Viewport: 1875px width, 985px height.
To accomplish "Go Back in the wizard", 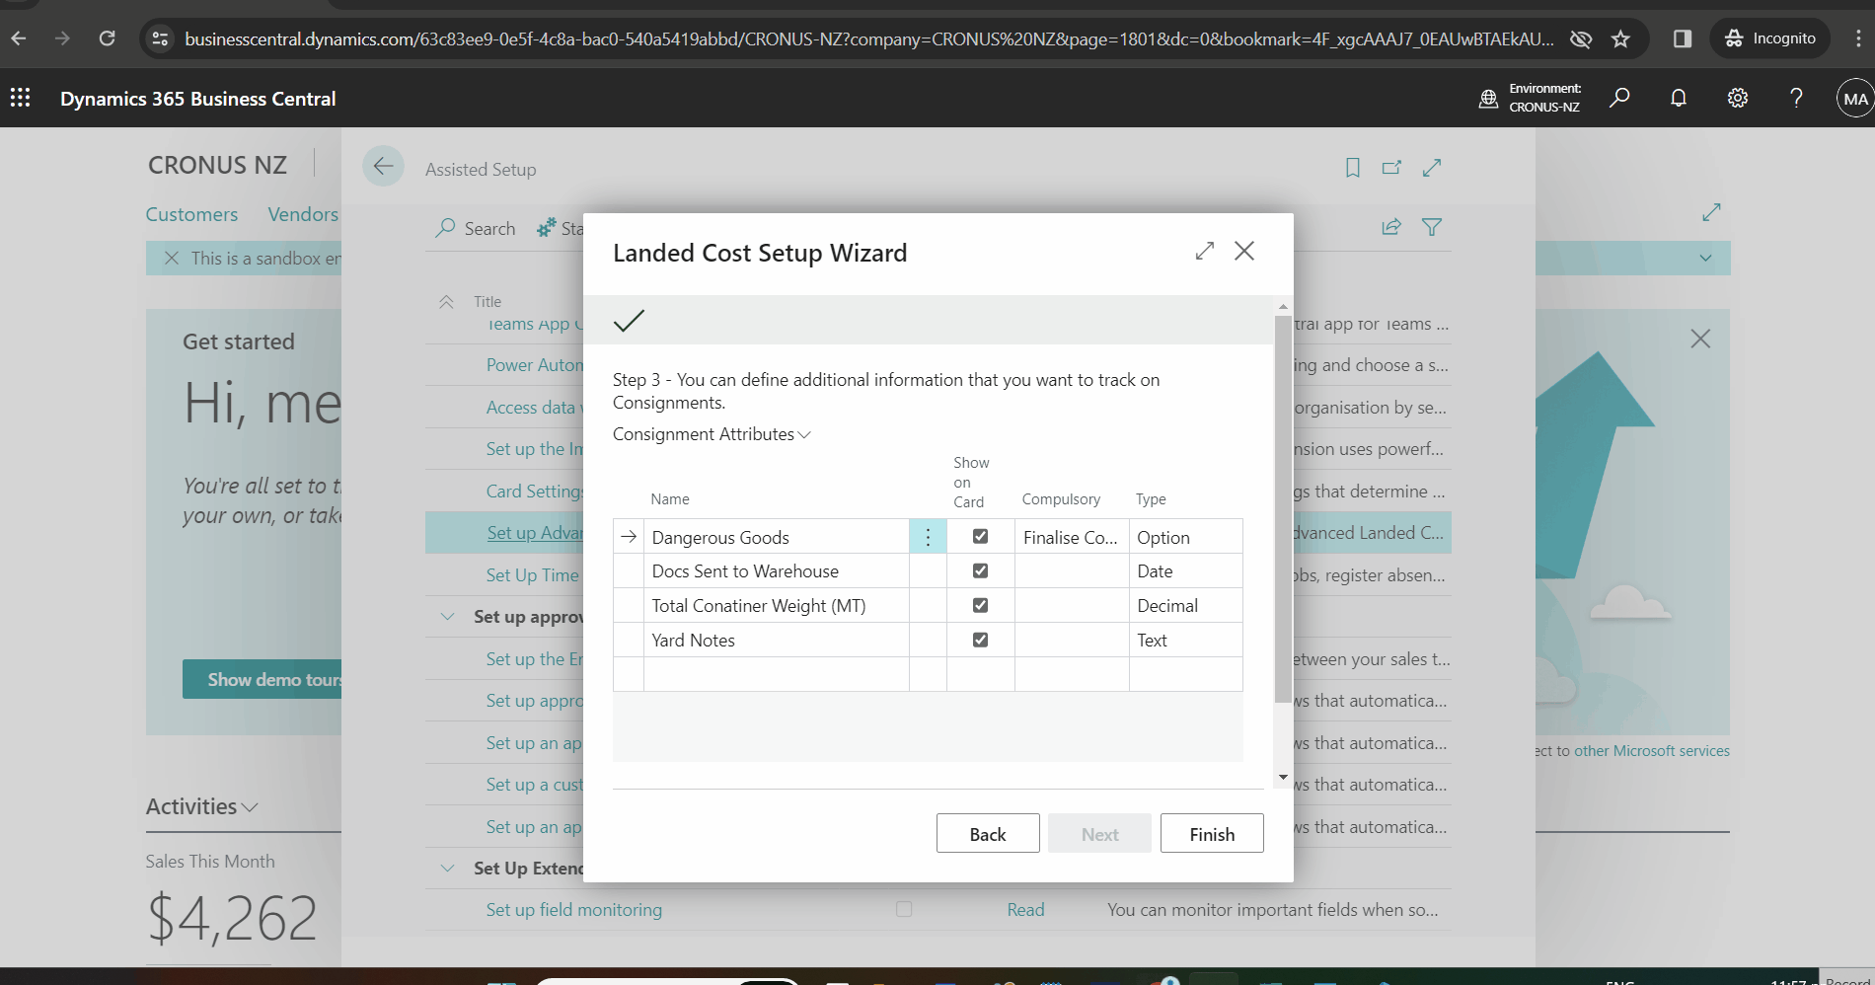I will 988,834.
